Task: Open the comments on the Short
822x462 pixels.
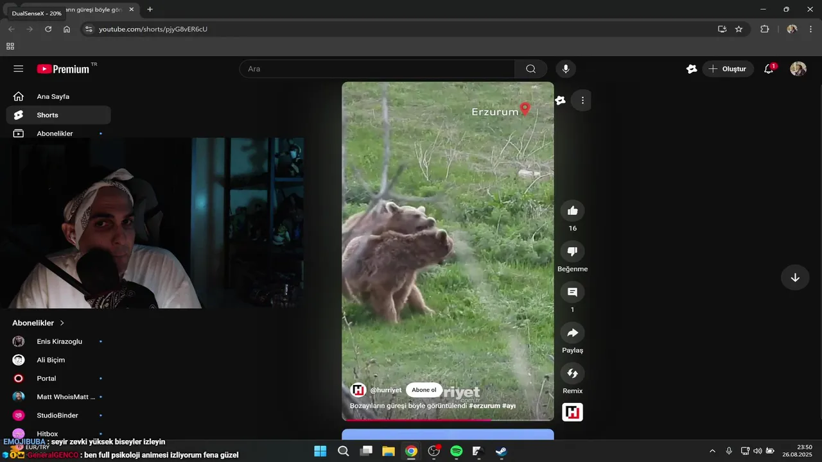Action: pos(573,292)
